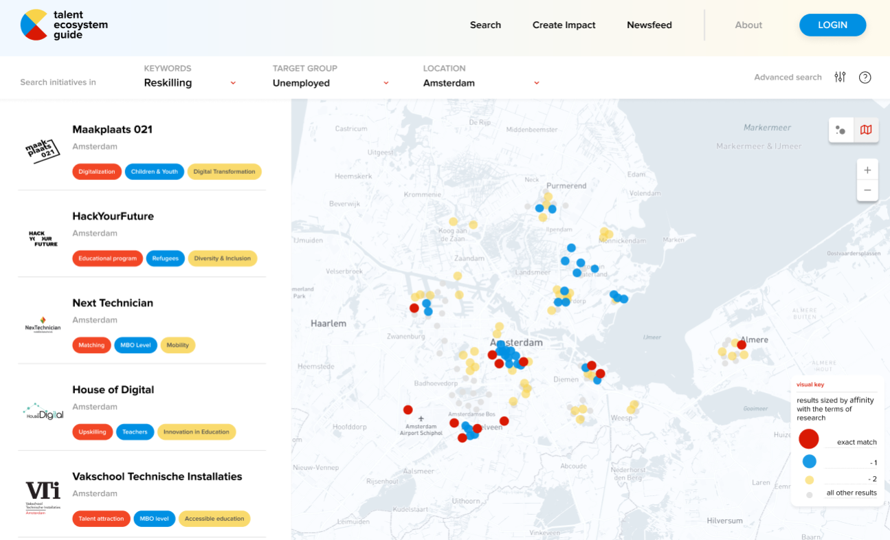The width and height of the screenshot is (890, 540).
Task: Click the Talent attraction tag
Action: tap(102, 519)
